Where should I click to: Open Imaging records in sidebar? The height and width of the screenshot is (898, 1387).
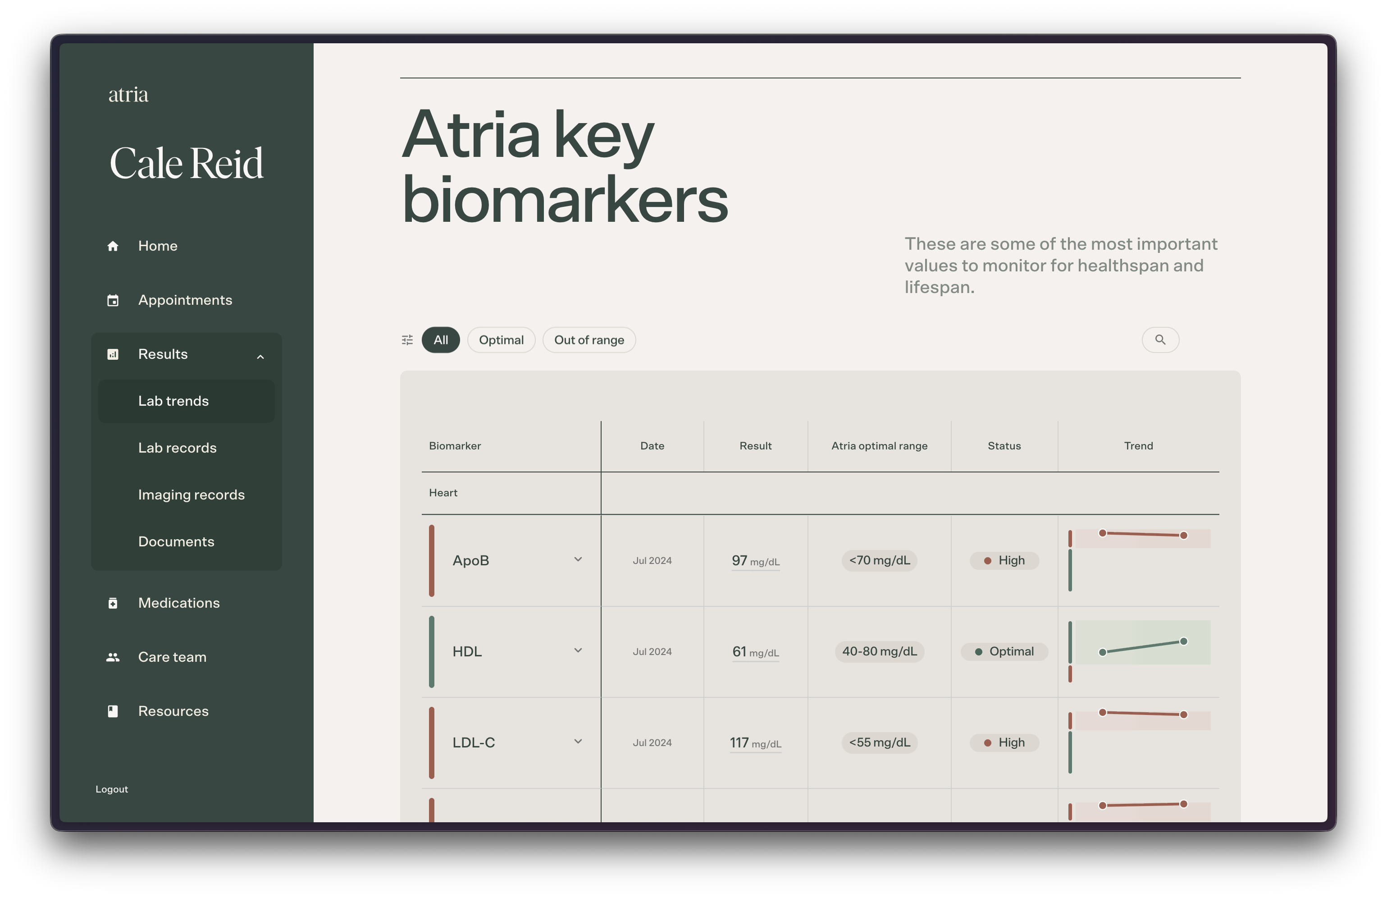tap(191, 495)
